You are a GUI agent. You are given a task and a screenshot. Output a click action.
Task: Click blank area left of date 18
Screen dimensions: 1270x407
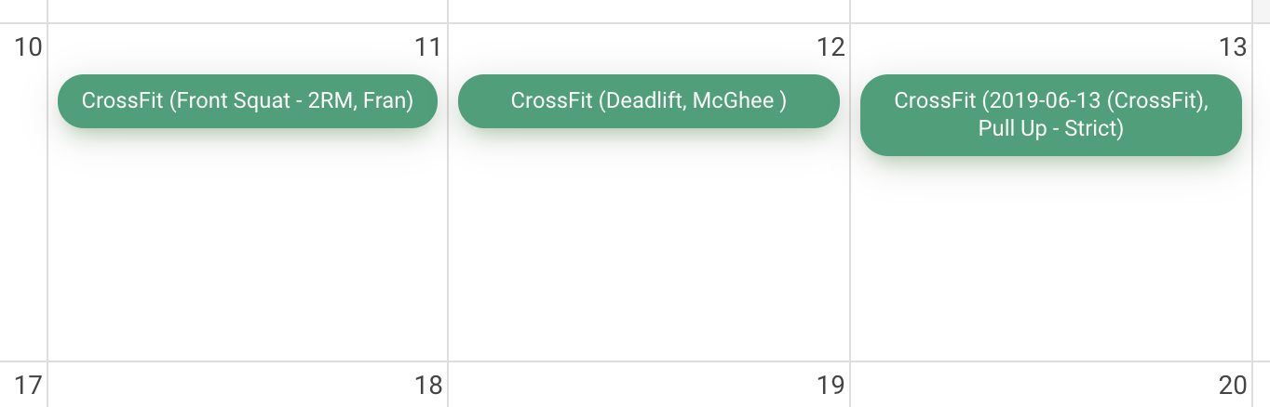233,385
